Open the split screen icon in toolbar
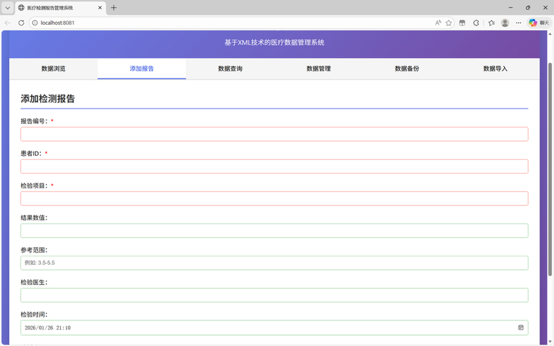 point(462,23)
